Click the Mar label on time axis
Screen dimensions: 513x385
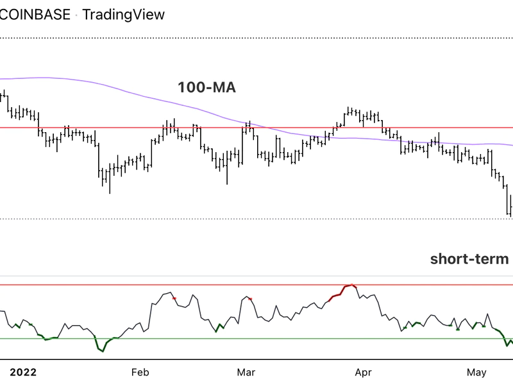[246, 373]
